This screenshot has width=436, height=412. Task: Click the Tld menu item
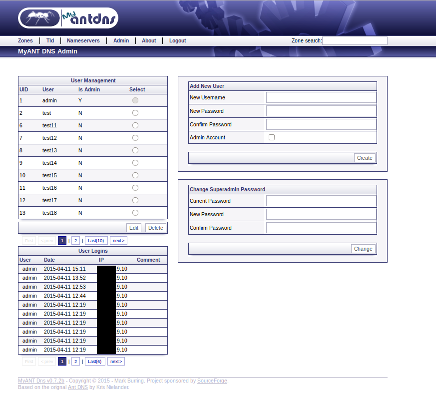point(50,40)
